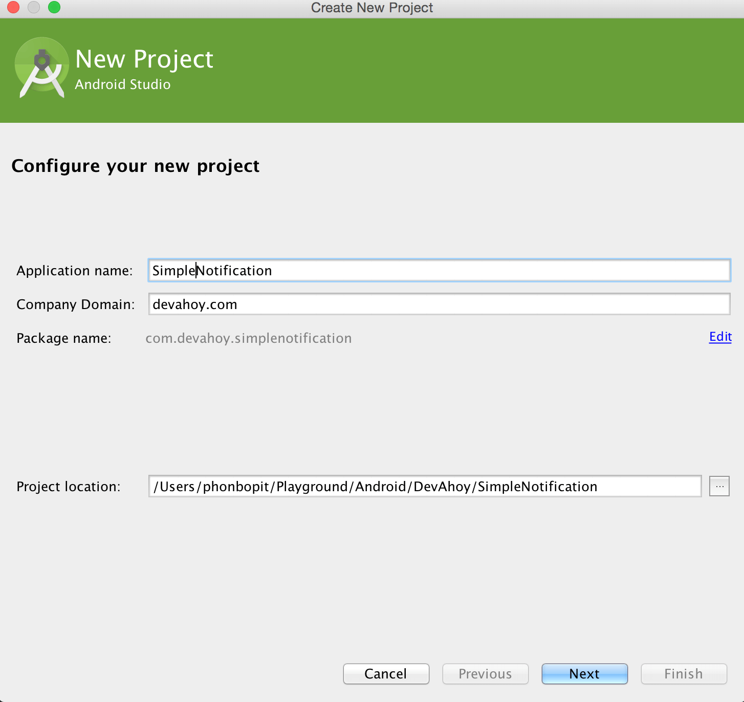Open the project location browse button

pos(719,486)
